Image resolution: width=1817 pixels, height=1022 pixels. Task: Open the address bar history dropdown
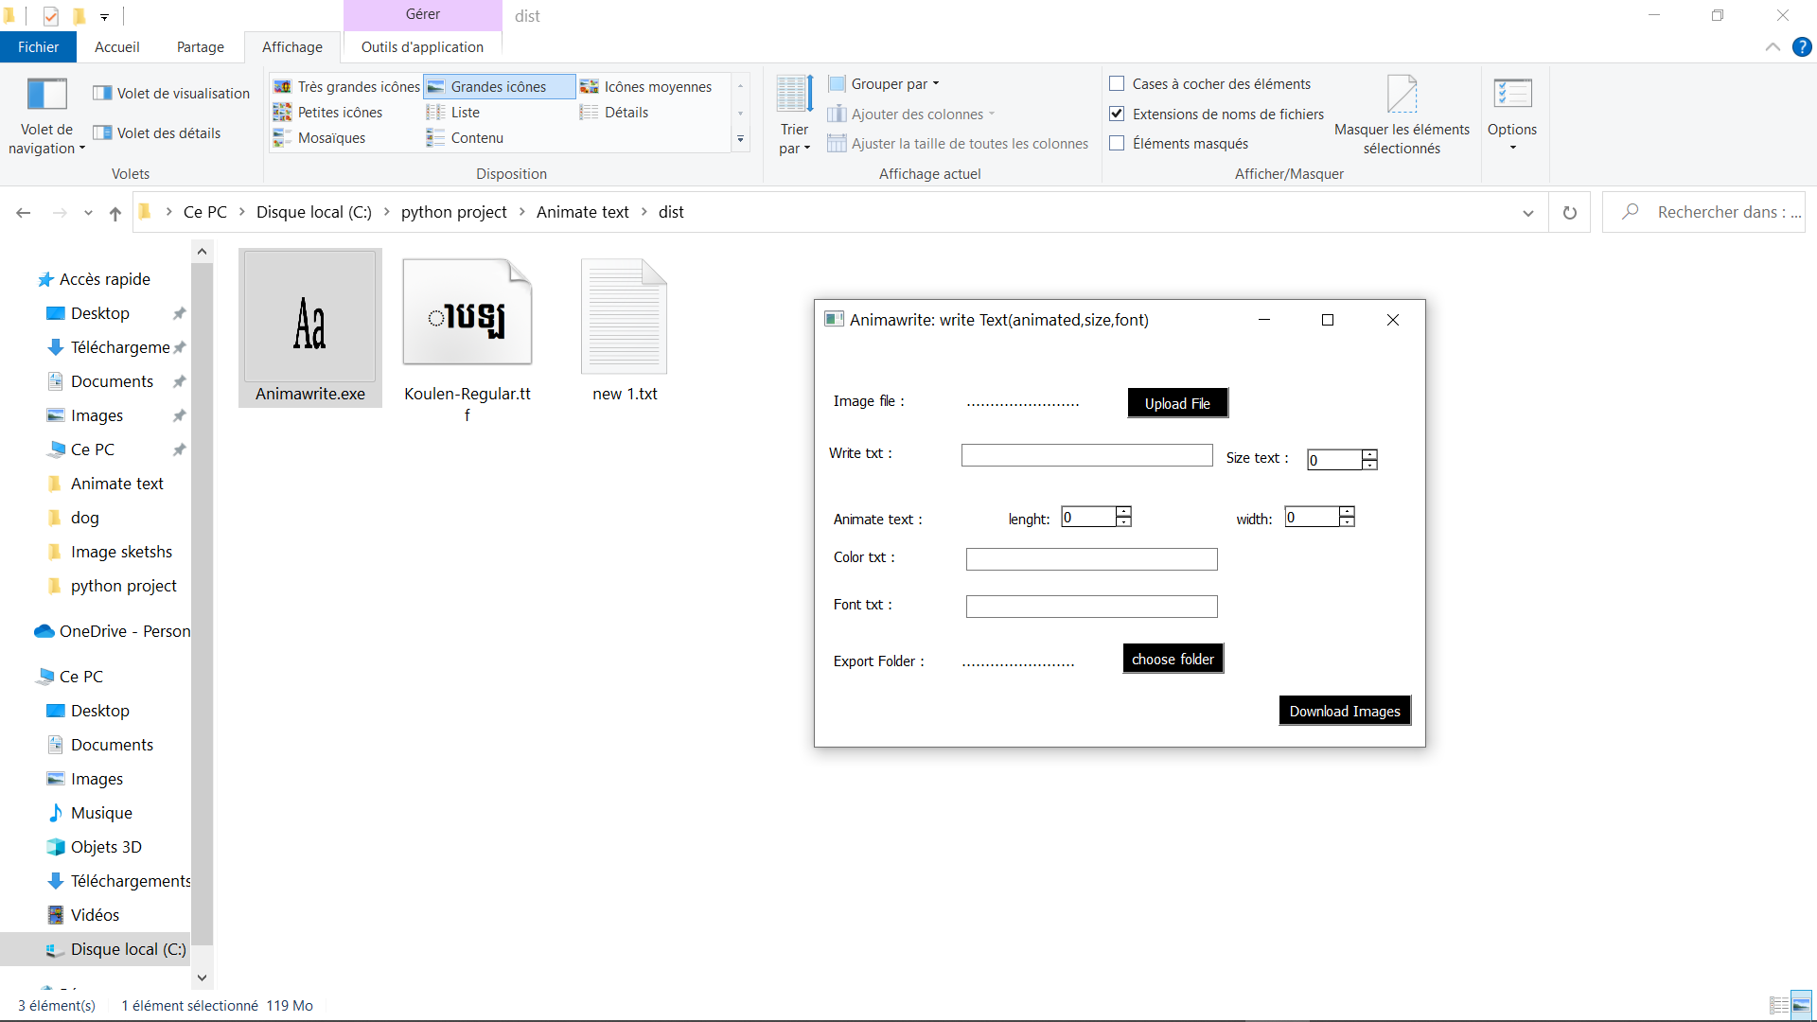[x=1527, y=213]
